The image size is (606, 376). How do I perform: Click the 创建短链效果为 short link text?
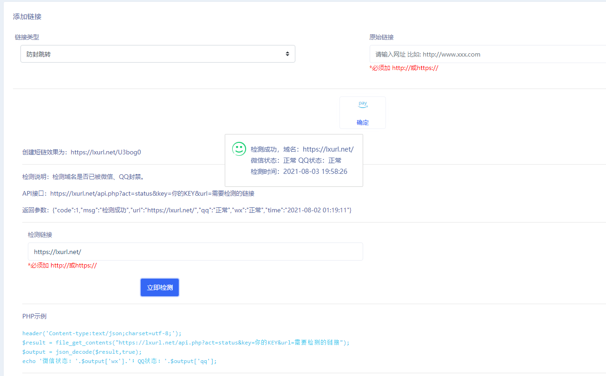click(82, 152)
